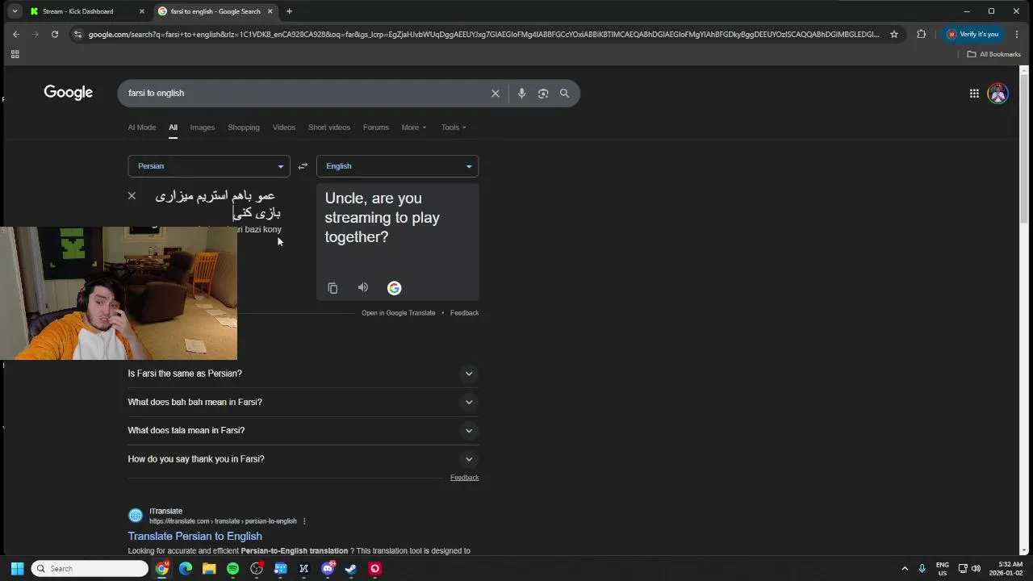
Task: Switch to Short videos results
Action: pyautogui.click(x=329, y=127)
